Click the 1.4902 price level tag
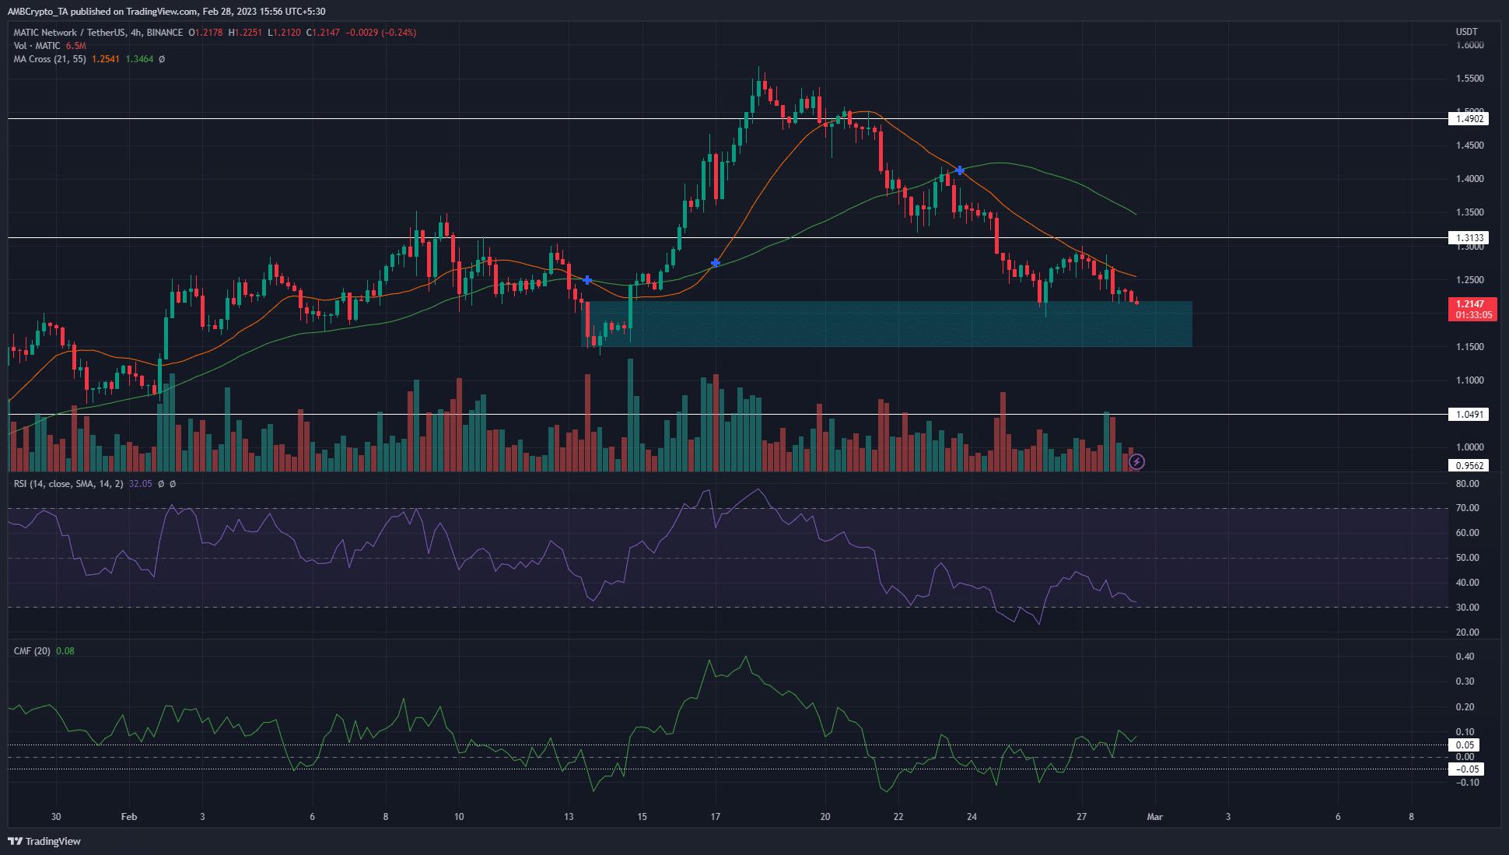This screenshot has width=1509, height=855. tap(1469, 119)
